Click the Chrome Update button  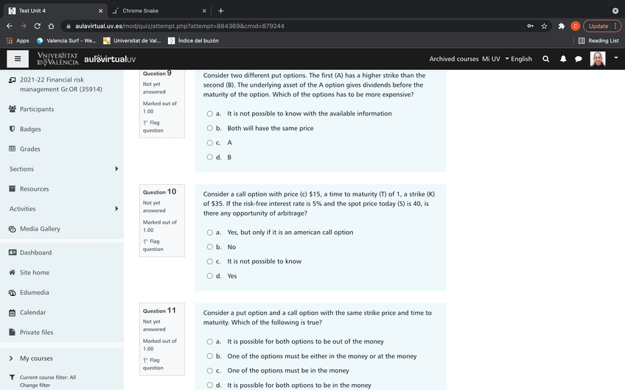[601, 26]
